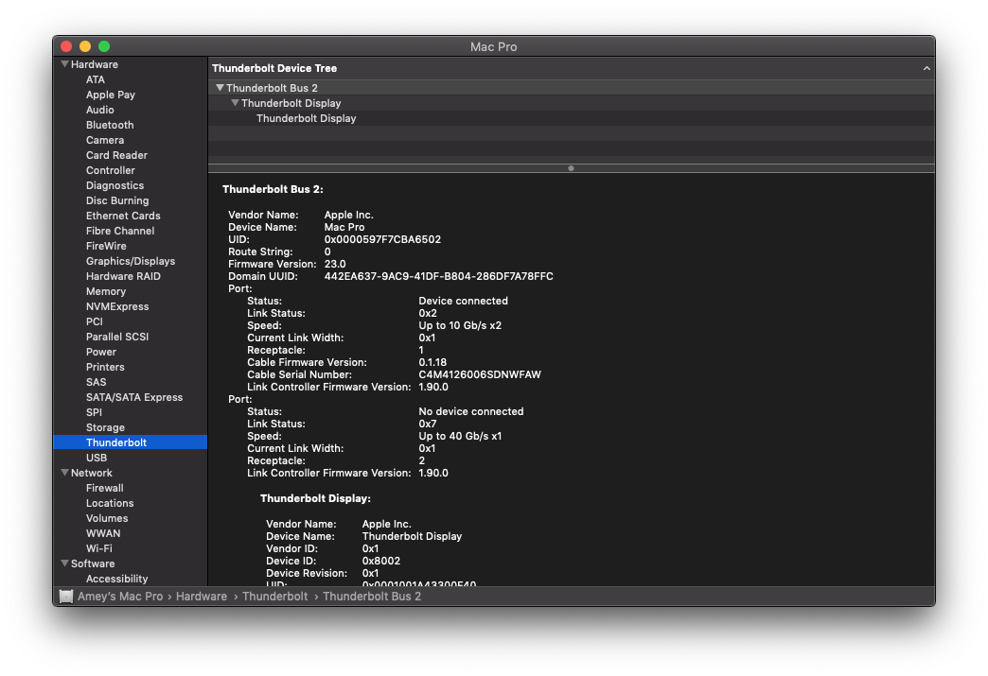Screen dimensions: 988x676
Task: Select Parallel SCSI in the sidebar
Action: (x=118, y=337)
